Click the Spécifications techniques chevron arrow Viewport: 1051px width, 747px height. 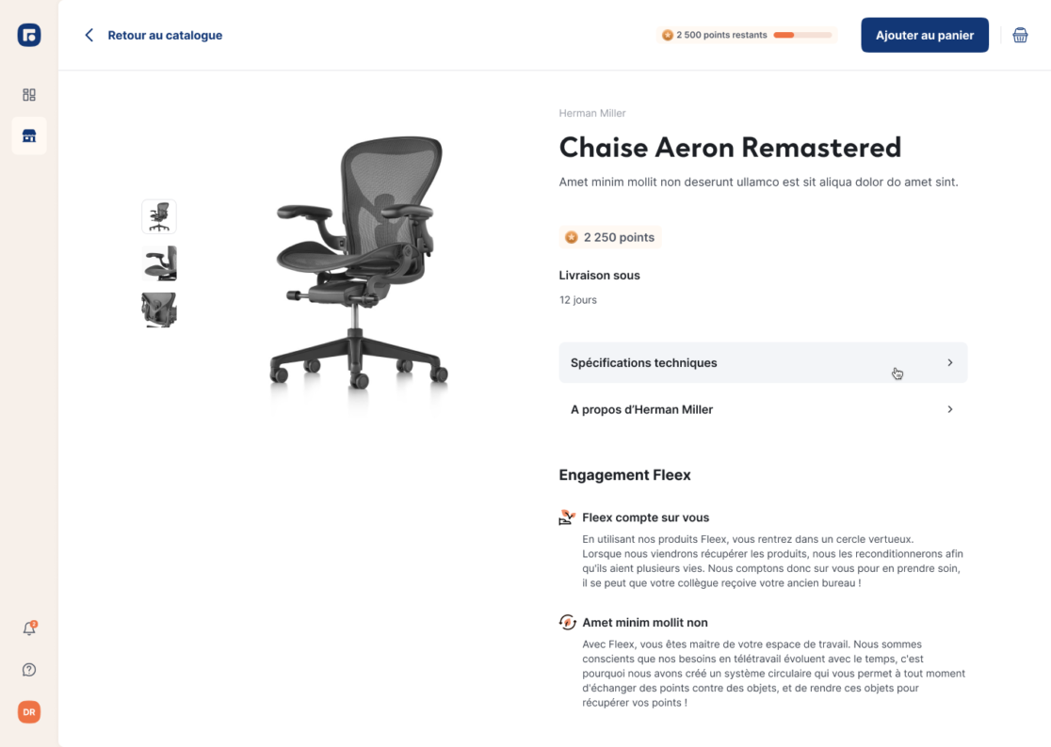pyautogui.click(x=950, y=363)
